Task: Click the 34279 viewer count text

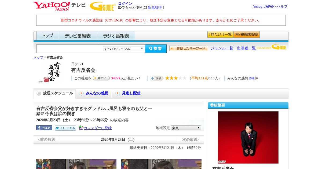Action: [116, 78]
